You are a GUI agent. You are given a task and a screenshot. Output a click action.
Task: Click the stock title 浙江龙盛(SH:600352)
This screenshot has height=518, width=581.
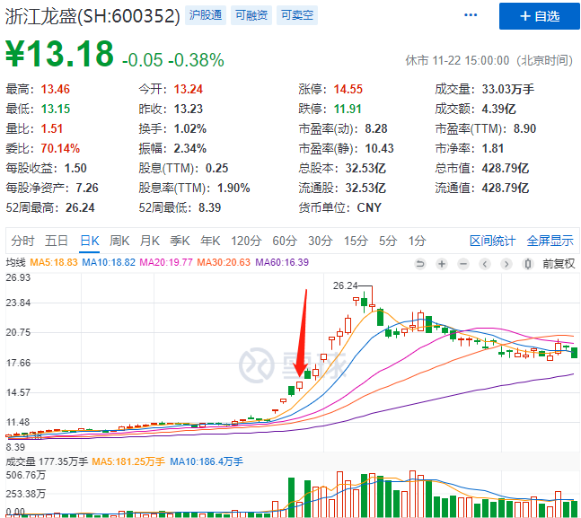[92, 16]
